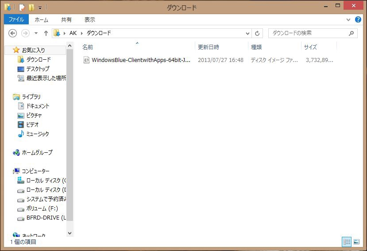
Task: Click the search magnifier icon
Action: (352, 33)
